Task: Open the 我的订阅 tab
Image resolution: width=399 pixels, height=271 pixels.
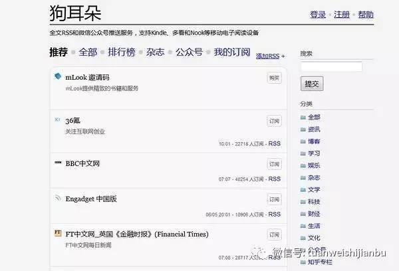Action: pos(232,52)
